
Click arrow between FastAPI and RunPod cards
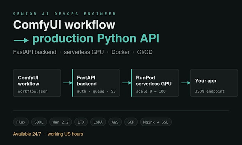click(x=127, y=83)
